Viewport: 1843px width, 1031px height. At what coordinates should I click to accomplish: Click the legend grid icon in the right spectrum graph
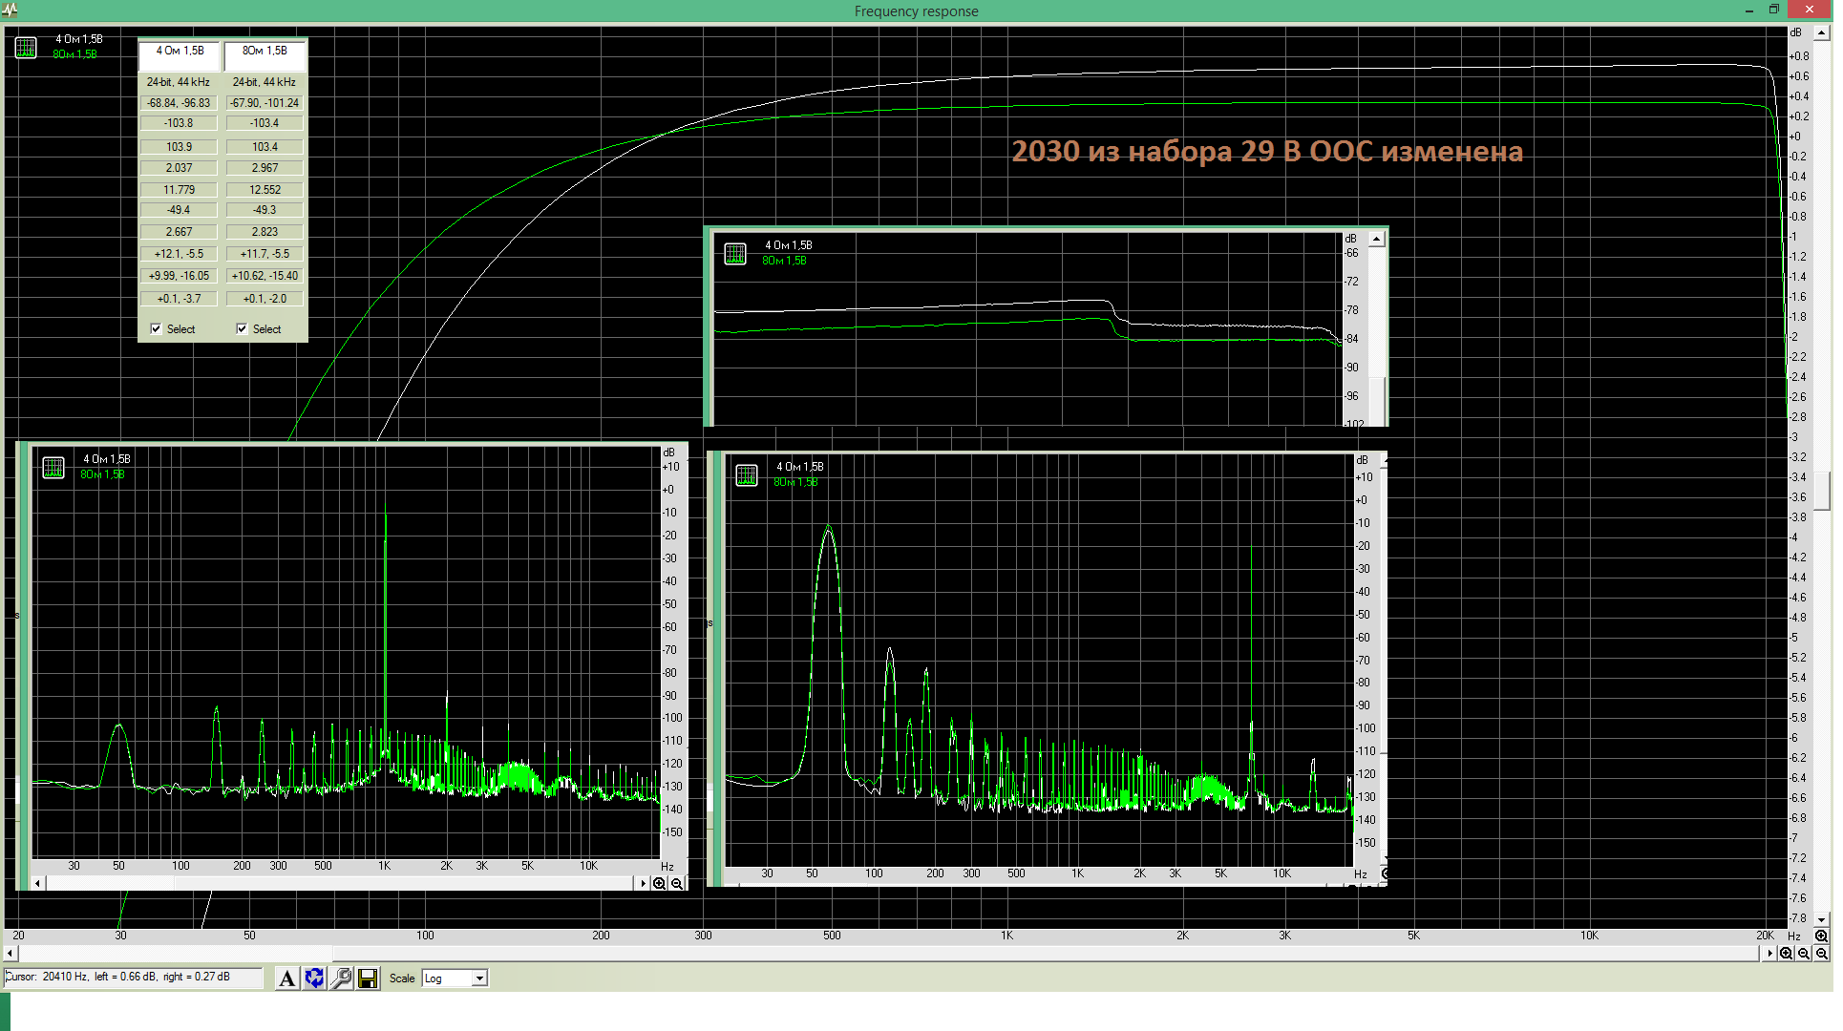tap(747, 475)
